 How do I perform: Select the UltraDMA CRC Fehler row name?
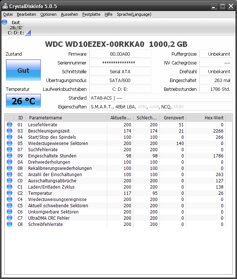(x=49, y=218)
